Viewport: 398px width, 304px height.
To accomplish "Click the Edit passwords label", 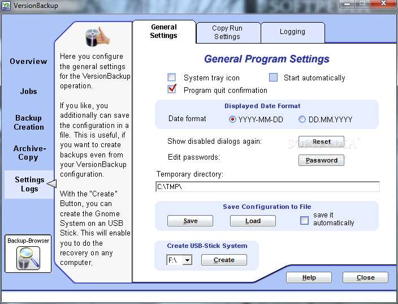I will point(194,157).
